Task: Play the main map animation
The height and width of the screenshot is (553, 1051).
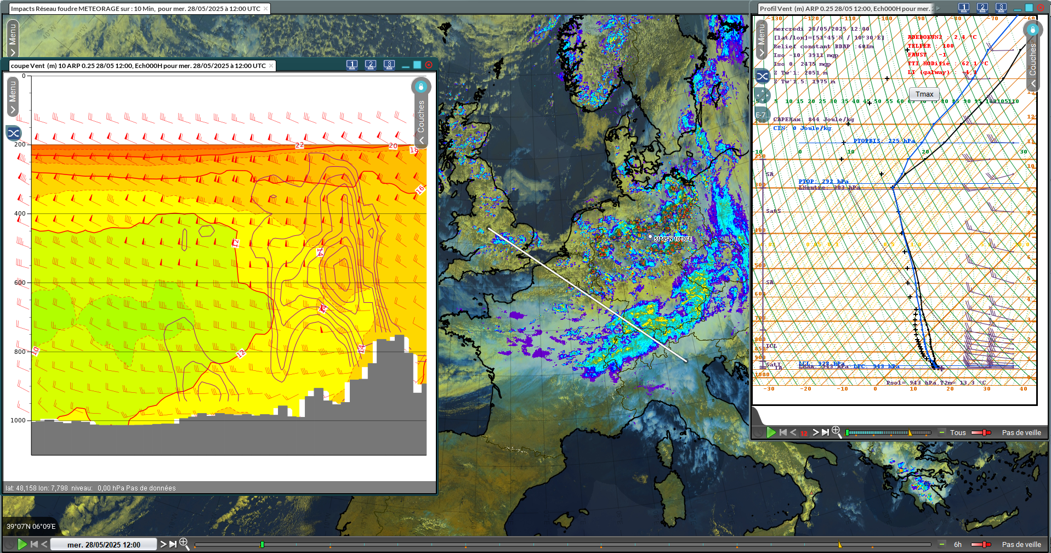Action: [x=22, y=544]
